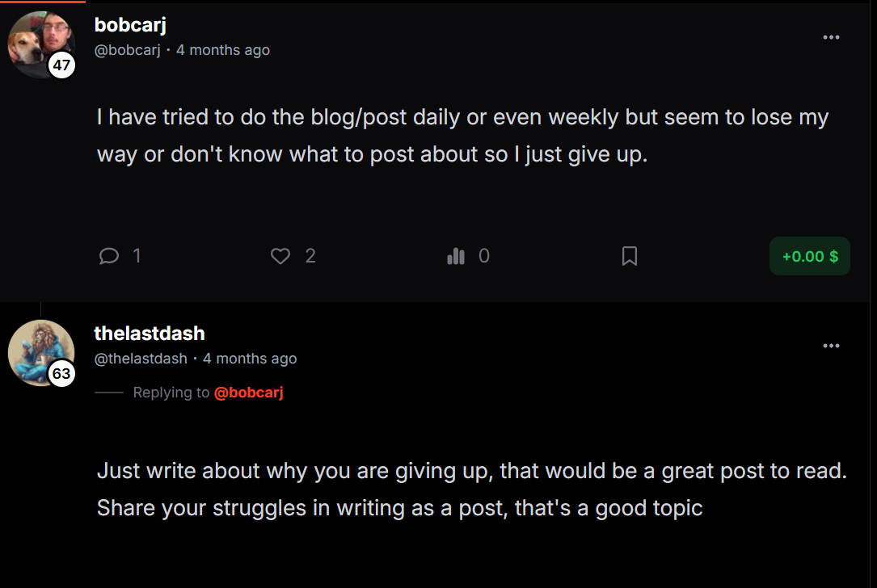Click "4 months ago" timestamp on bobcarj's post
This screenshot has width=877, height=588.
click(x=223, y=50)
